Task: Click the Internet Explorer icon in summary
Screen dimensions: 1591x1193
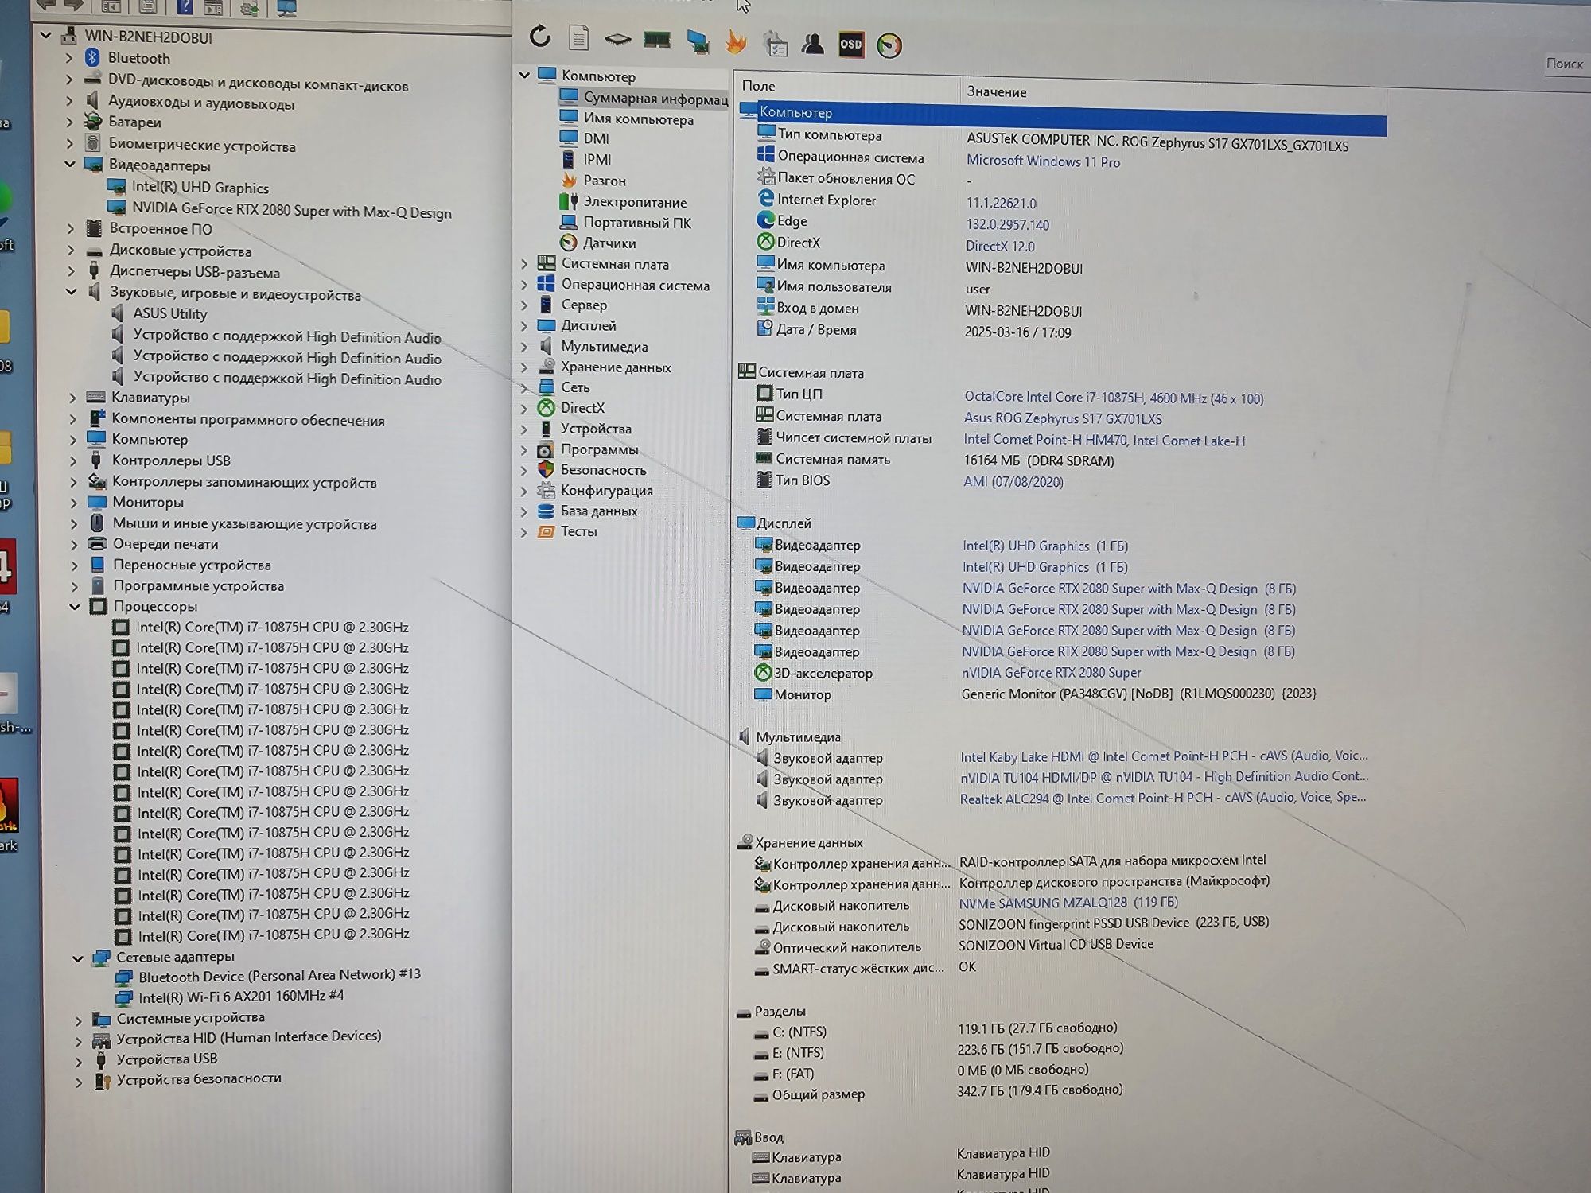Action: click(765, 199)
